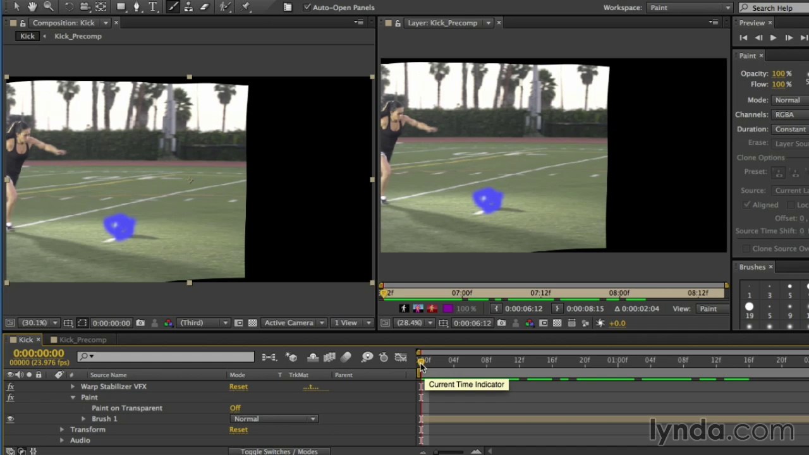
Task: Click Toggle Switches / Modes button
Action: pos(279,451)
